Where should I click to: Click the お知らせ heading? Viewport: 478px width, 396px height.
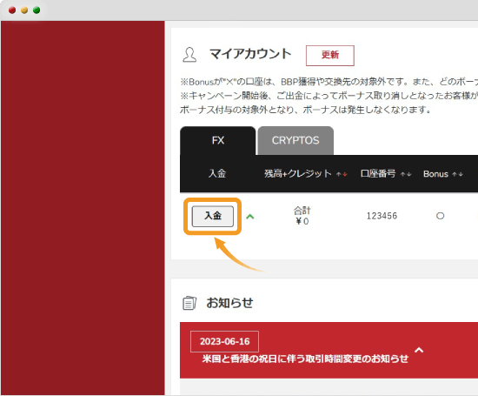229,303
